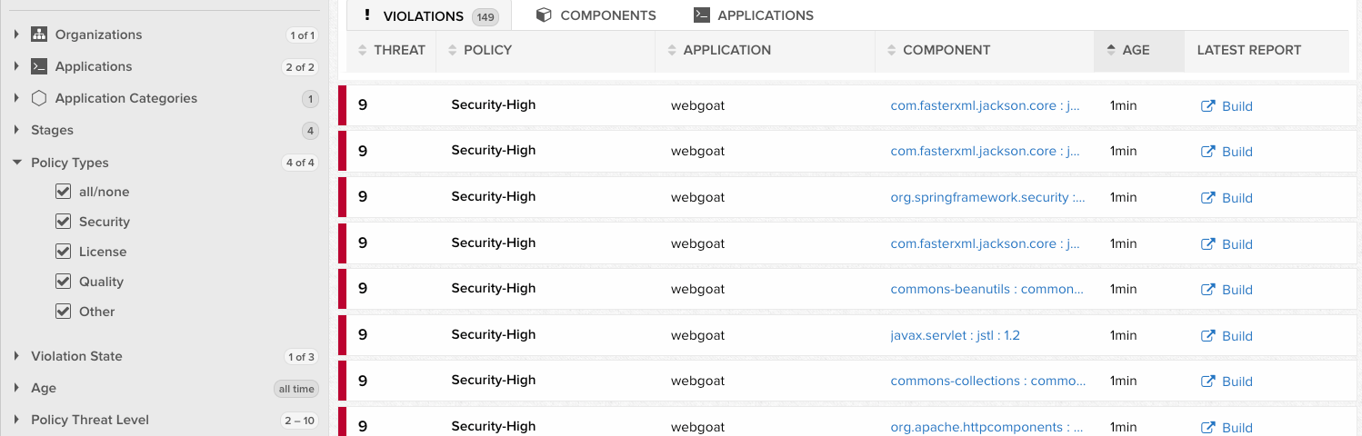Viewport: 1362px width, 436px height.
Task: Sort table by Application column header
Action: click(x=766, y=51)
